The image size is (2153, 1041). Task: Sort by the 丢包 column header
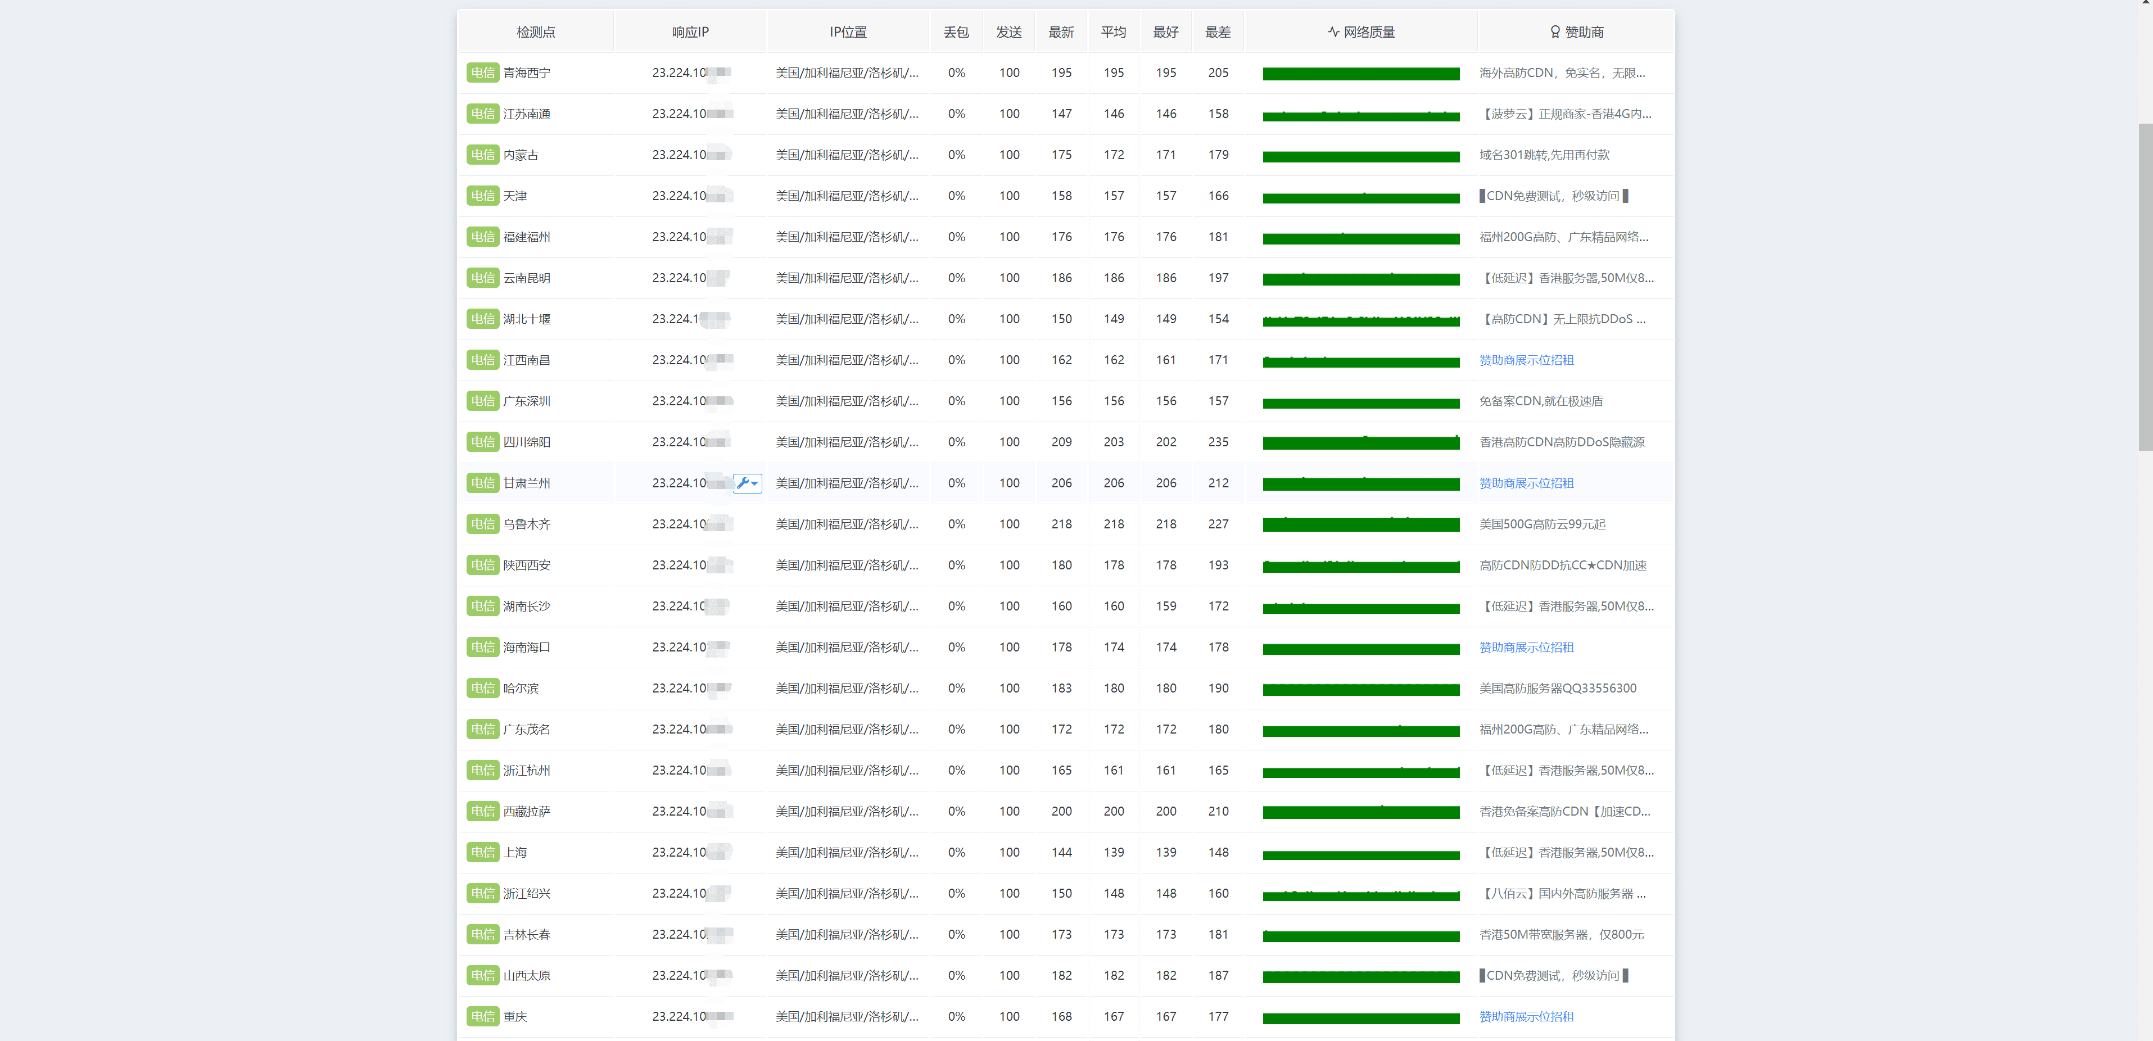[x=956, y=31]
